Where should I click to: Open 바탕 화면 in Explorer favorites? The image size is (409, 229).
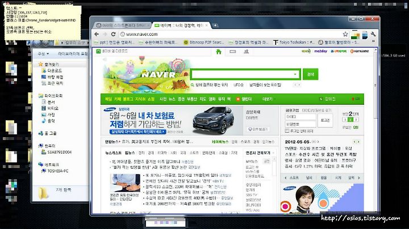(x=55, y=77)
